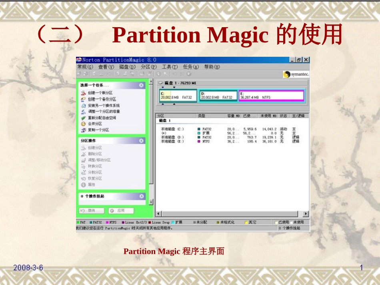Image resolution: width=380 pixels, height=285 pixels.
Task: Open the 工具(T) menu
Action: point(170,67)
